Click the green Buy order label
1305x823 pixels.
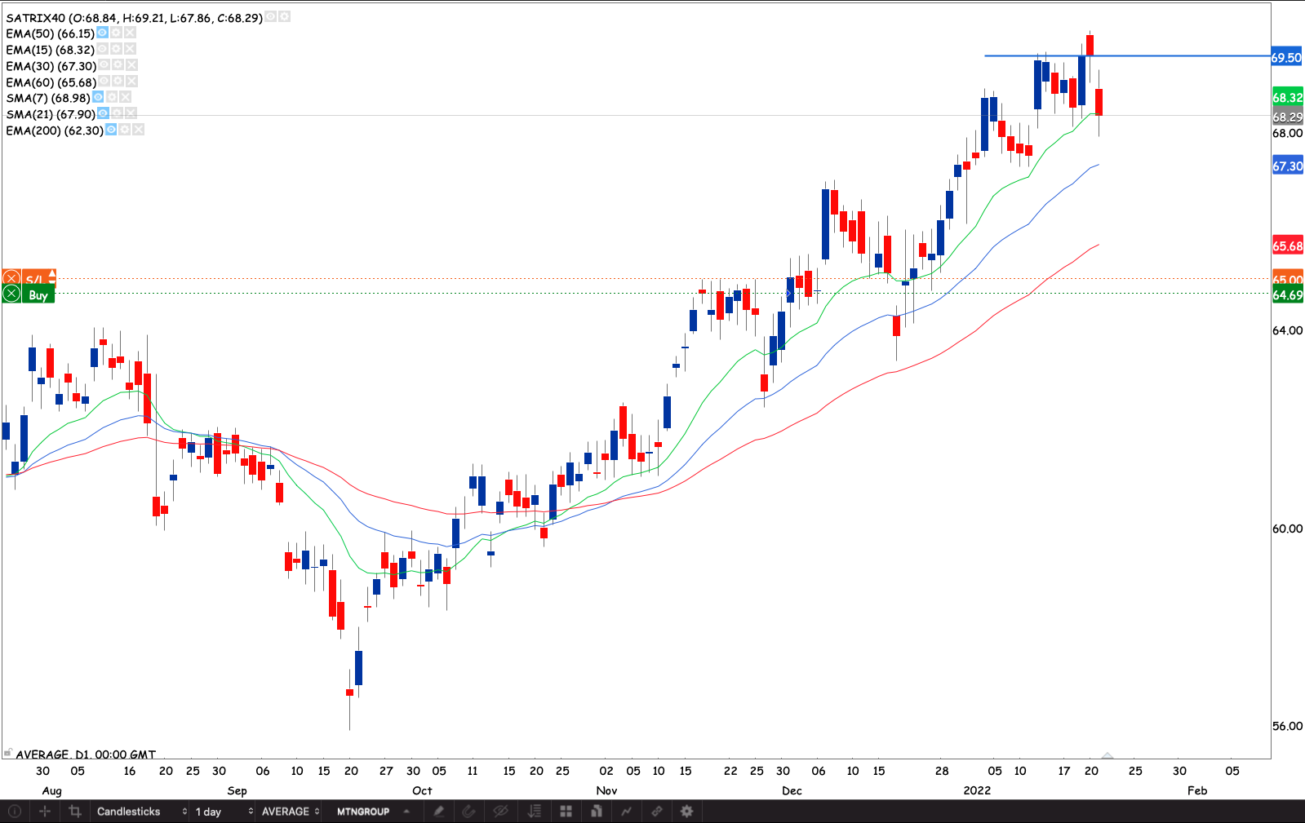[38, 295]
